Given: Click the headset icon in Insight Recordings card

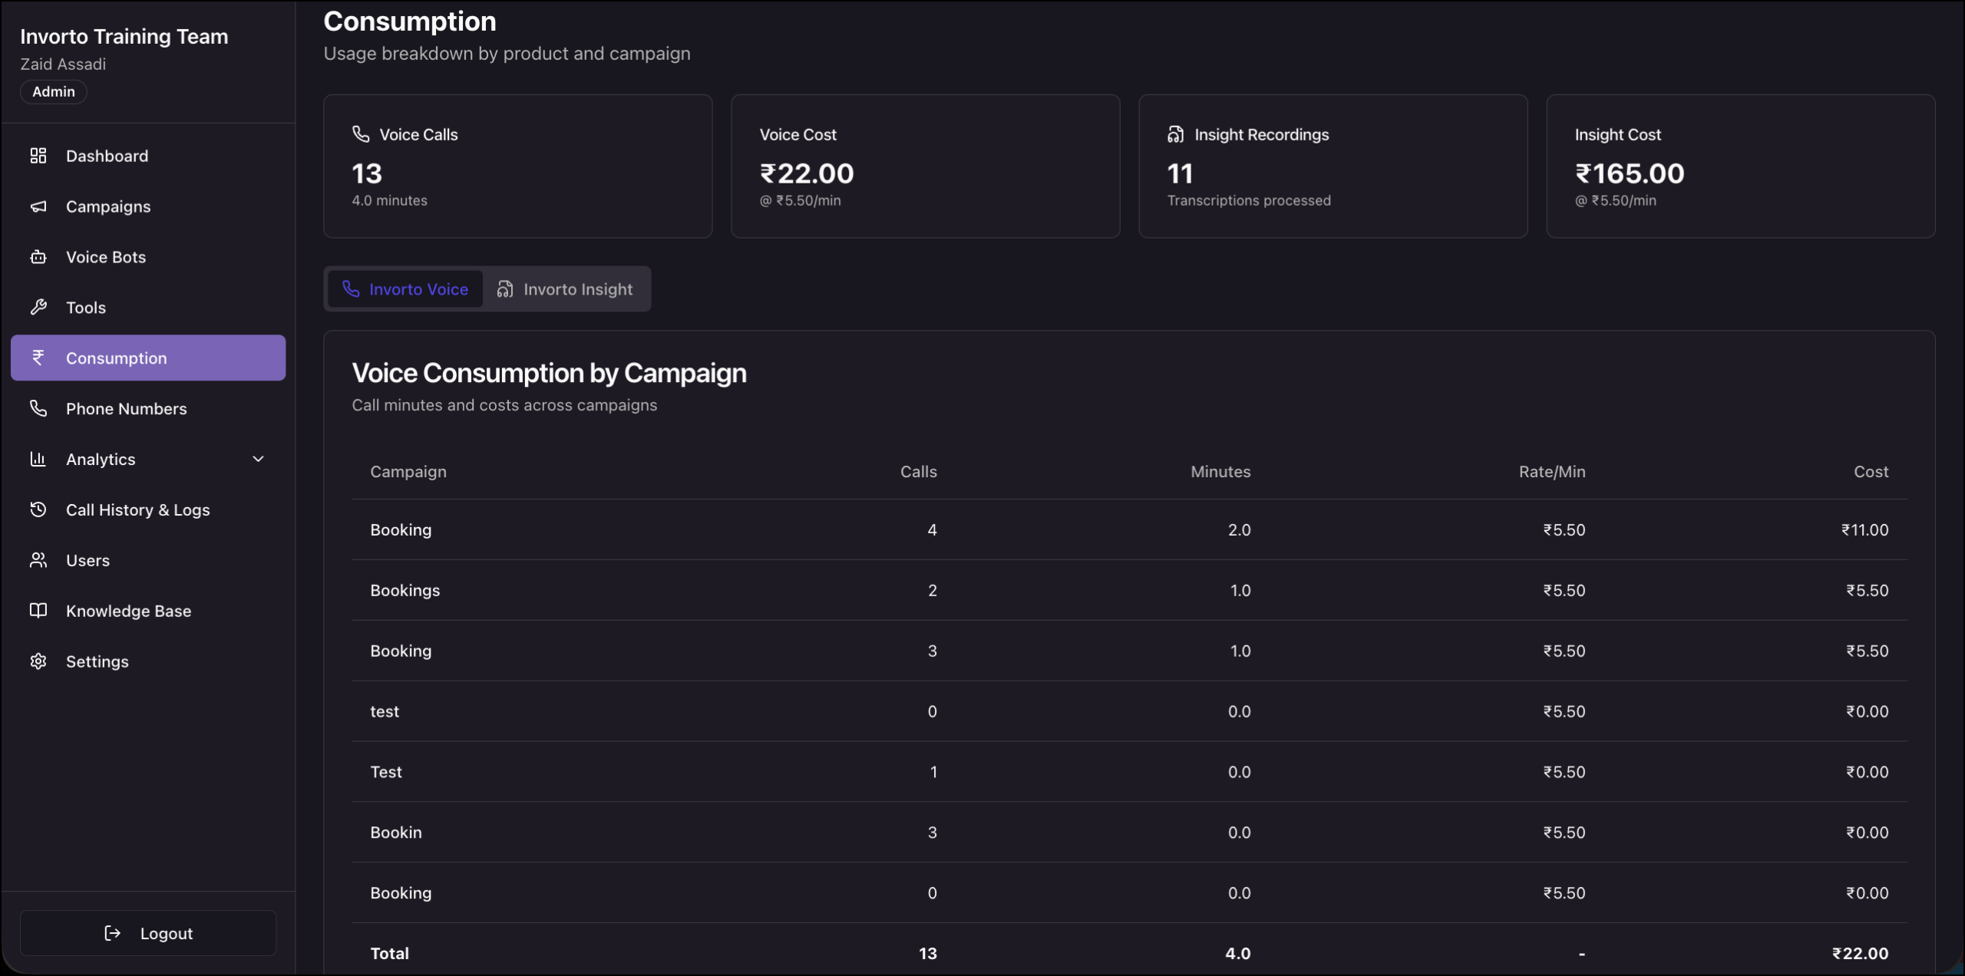Looking at the screenshot, I should coord(1176,134).
